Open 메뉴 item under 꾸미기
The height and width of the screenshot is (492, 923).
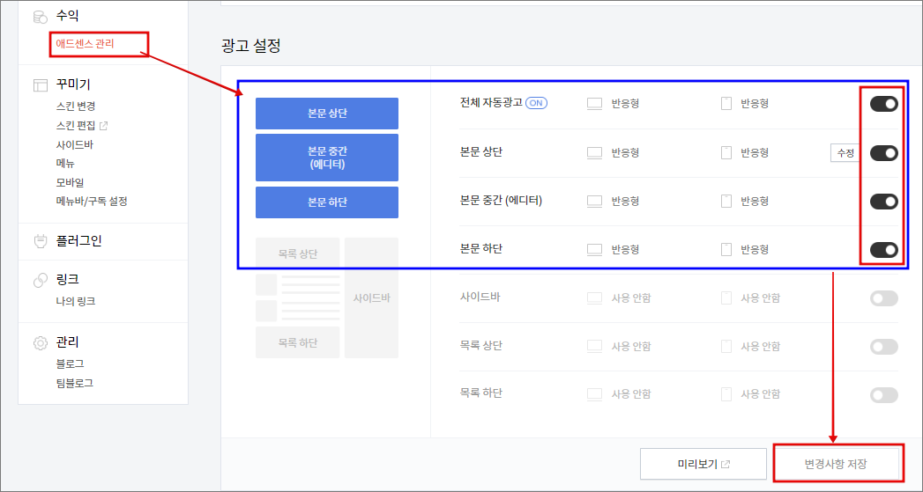(x=65, y=164)
